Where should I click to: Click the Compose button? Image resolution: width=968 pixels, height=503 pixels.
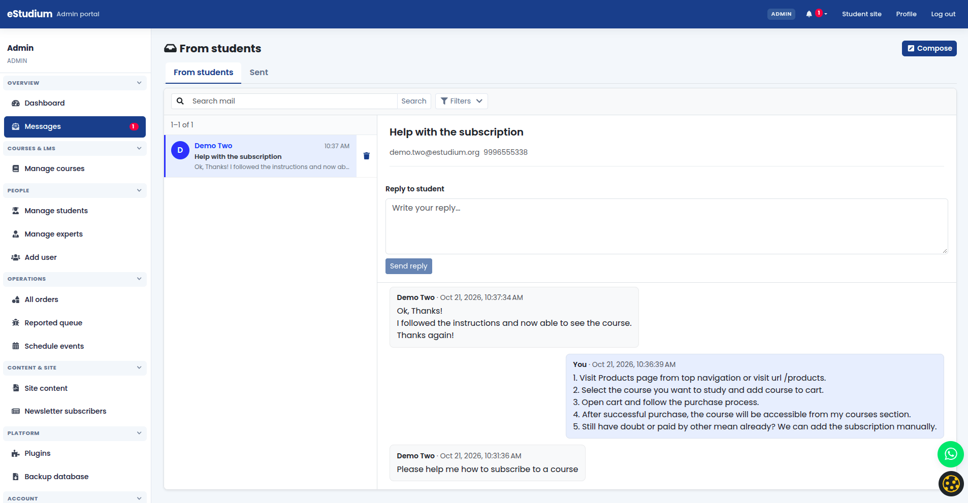tap(929, 48)
